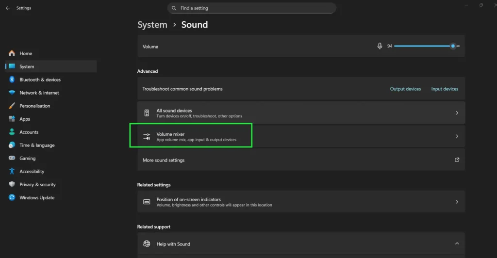Click the search magnifier icon
The height and width of the screenshot is (258, 497).
tap(174, 8)
